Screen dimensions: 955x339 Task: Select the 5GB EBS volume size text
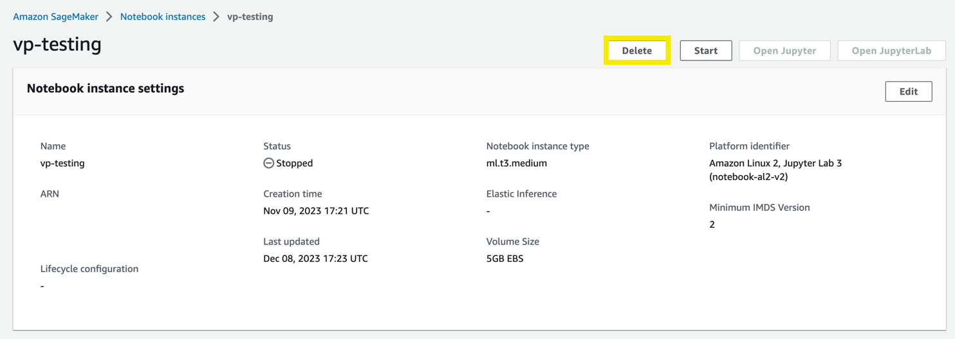pos(505,259)
